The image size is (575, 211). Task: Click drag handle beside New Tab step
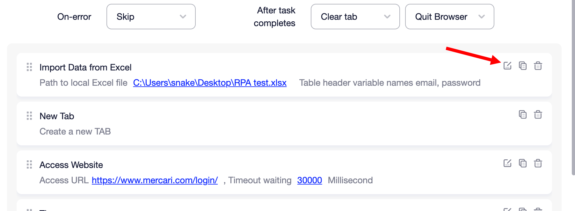(29, 116)
